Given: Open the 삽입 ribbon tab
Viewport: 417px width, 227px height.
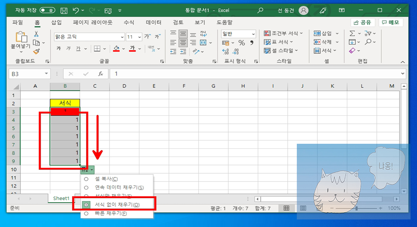Looking at the screenshot, I should click(x=56, y=22).
